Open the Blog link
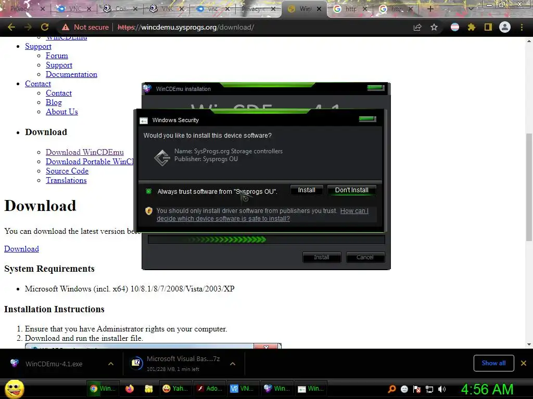Screen dimensions: 533x399 (x=54, y=102)
